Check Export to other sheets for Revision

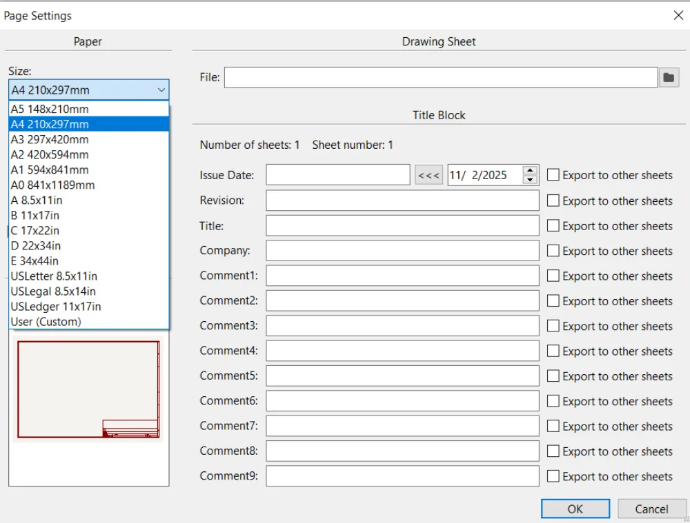click(553, 200)
